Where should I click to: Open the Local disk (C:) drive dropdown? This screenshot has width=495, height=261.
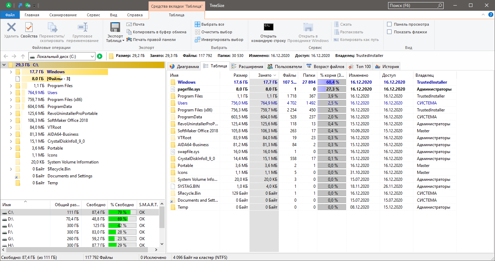(92, 56)
